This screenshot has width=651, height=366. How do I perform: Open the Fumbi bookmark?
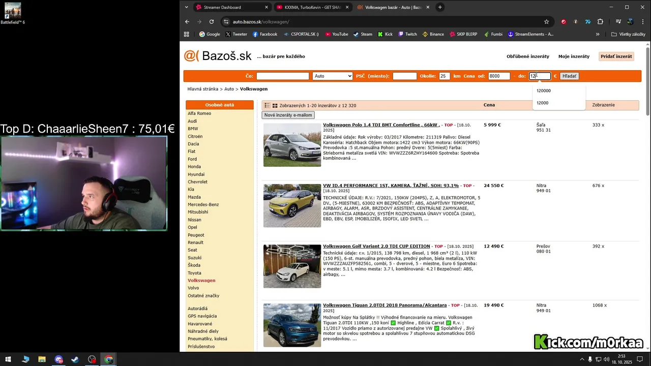(492, 34)
